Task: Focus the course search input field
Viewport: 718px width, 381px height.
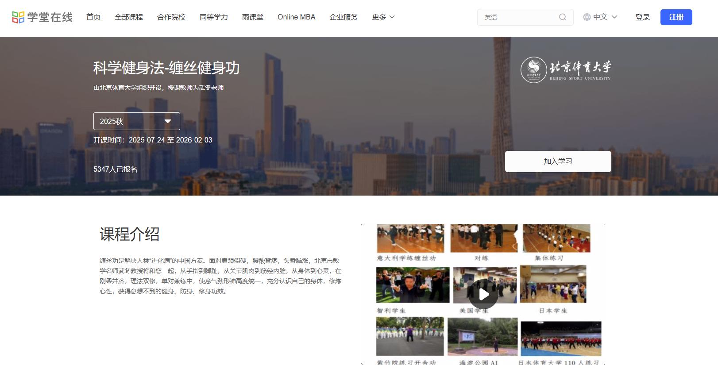Action: point(518,17)
